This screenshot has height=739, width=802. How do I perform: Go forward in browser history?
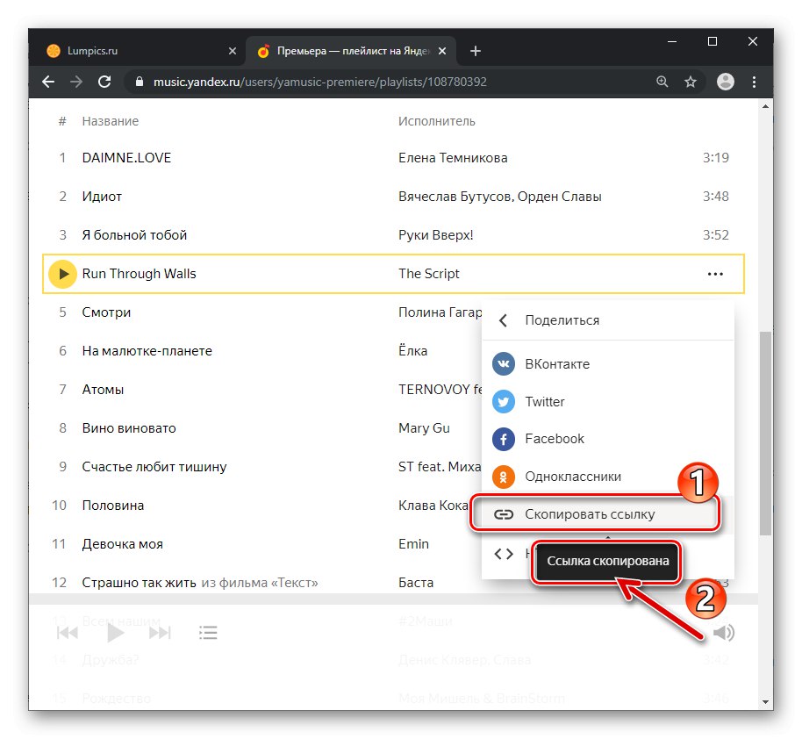76,82
